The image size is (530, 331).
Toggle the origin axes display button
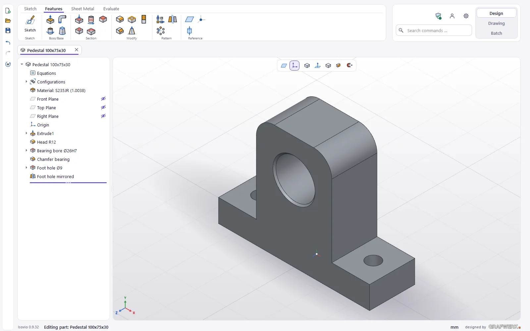tap(294, 66)
